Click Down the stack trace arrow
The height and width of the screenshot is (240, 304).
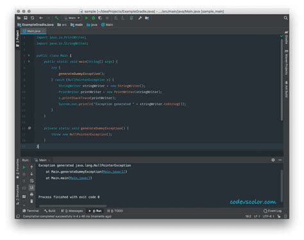tap(31, 174)
